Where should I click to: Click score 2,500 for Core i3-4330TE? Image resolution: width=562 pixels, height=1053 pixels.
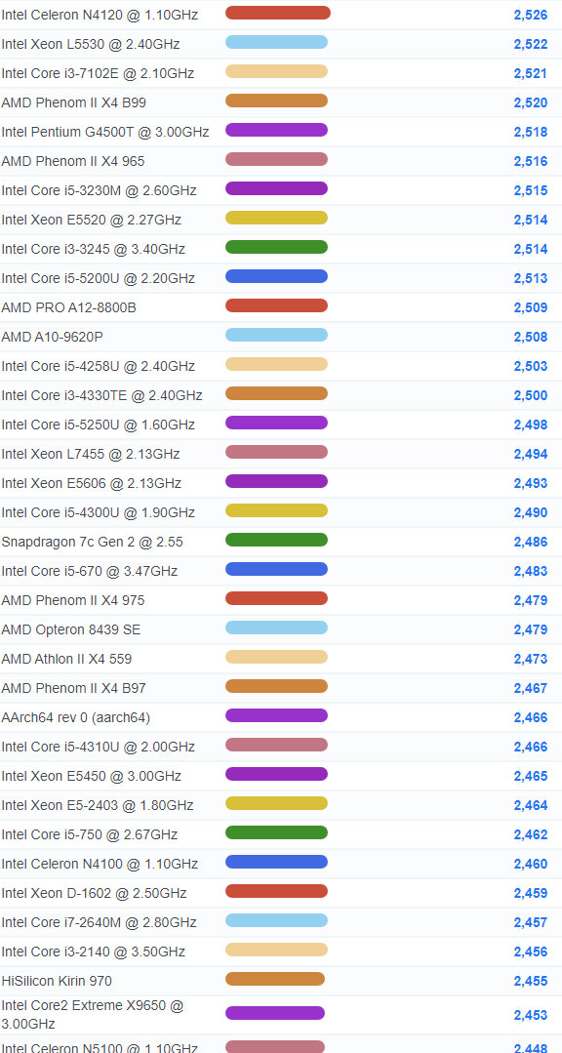point(531,395)
